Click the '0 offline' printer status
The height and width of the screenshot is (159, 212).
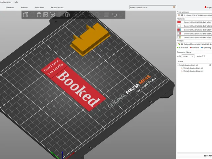coord(194,48)
